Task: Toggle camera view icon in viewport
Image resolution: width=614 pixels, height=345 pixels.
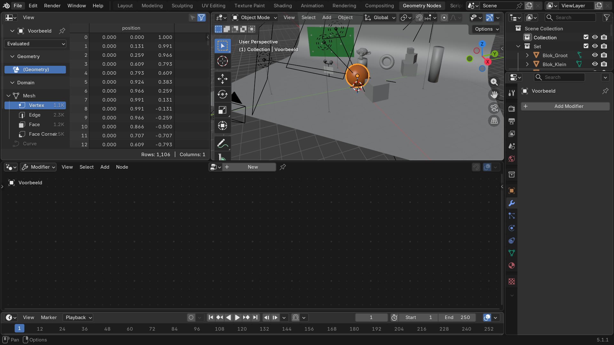Action: click(494, 108)
